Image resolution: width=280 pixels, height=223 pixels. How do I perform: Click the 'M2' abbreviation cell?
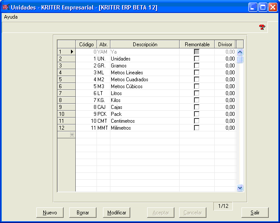[x=103, y=80]
